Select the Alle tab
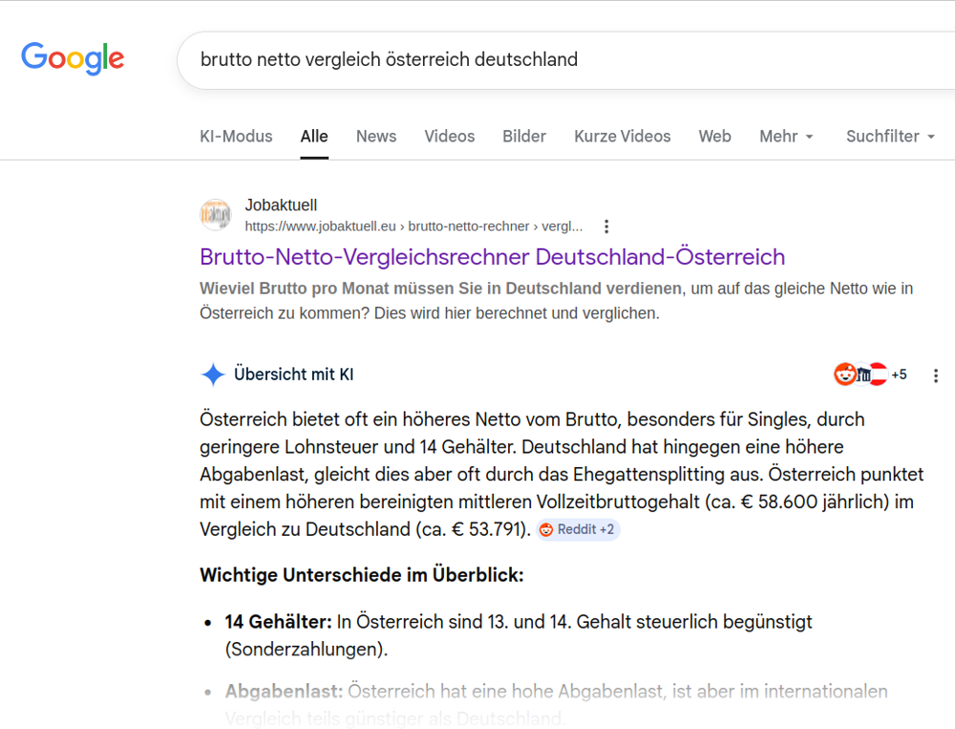 tap(314, 137)
